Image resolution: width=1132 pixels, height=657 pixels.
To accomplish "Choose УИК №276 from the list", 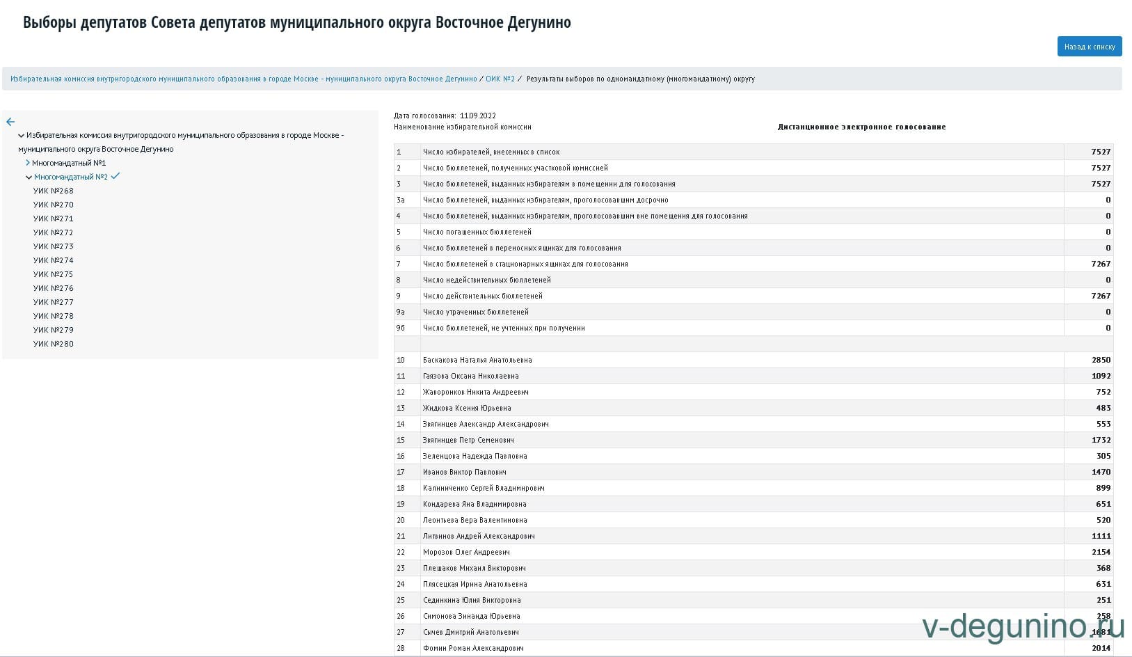I will point(54,288).
